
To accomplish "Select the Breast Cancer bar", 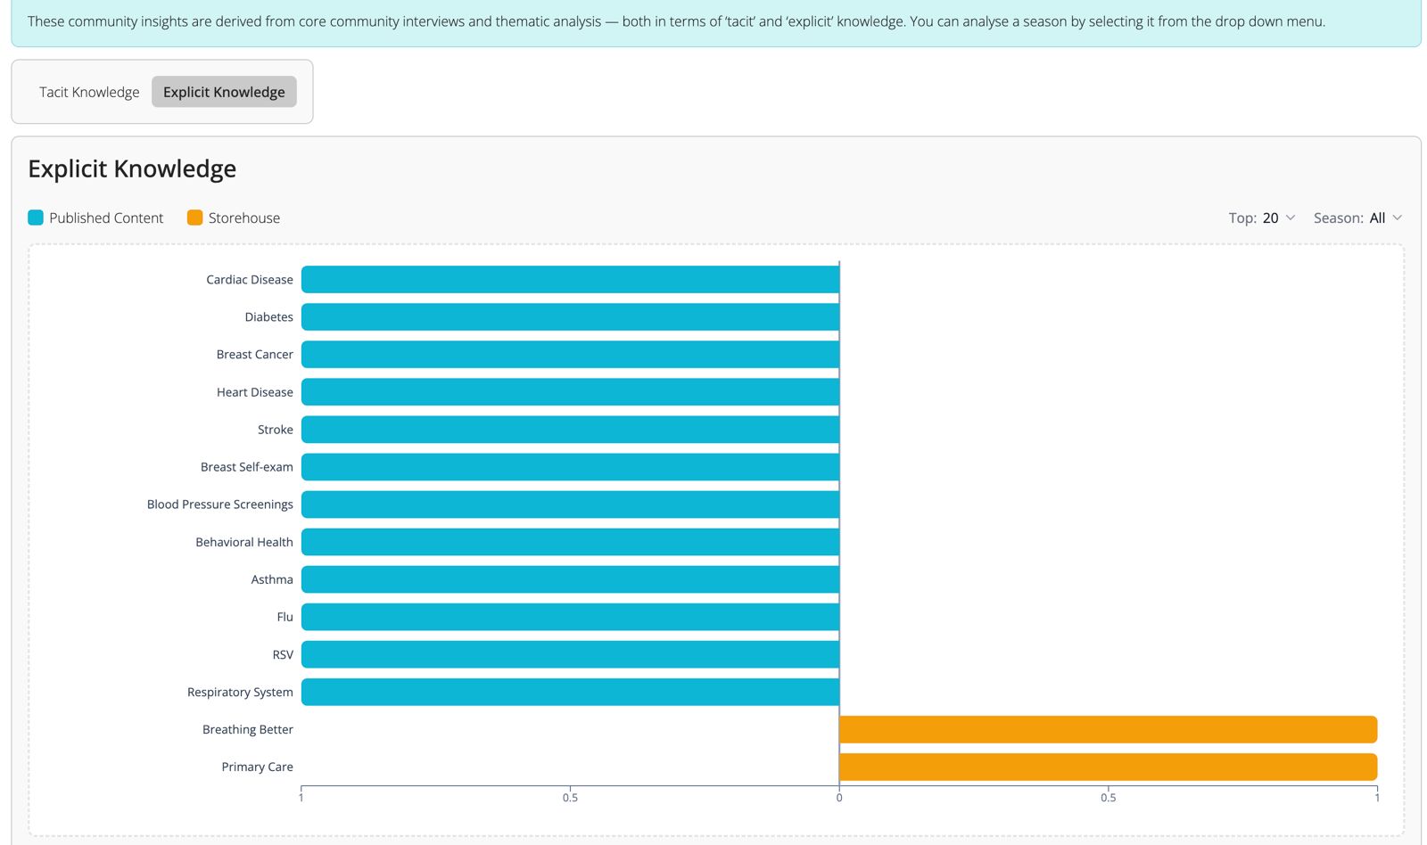I will point(570,354).
